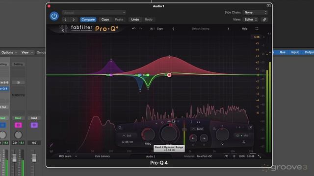Click the Redo button in the plugin header
The height and width of the screenshot is (176, 314).
pos(149,20)
